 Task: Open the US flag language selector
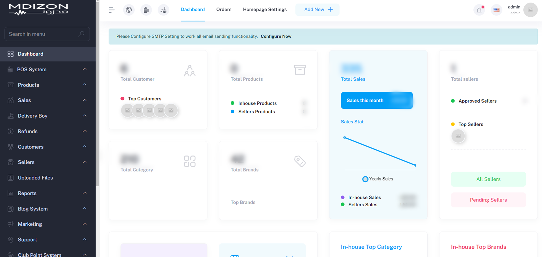click(x=496, y=10)
